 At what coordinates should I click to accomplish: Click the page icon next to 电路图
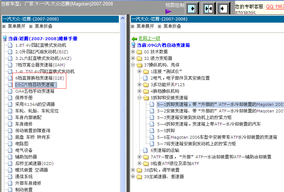point(10,144)
